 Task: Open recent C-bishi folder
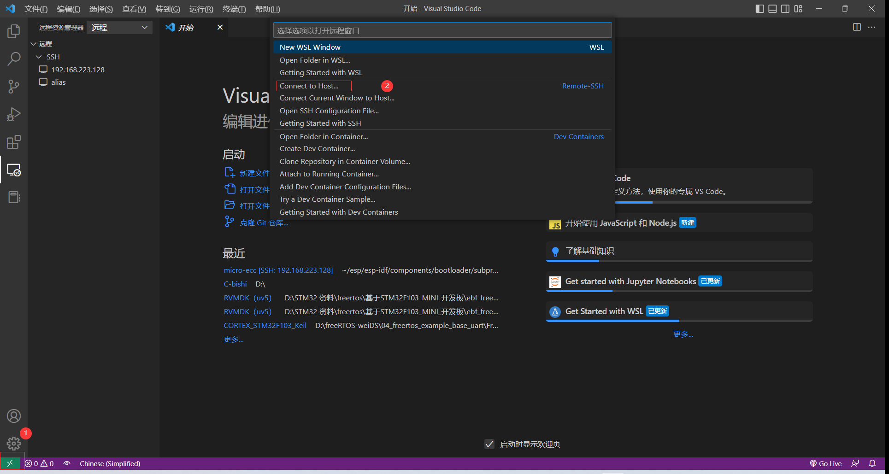[235, 284]
